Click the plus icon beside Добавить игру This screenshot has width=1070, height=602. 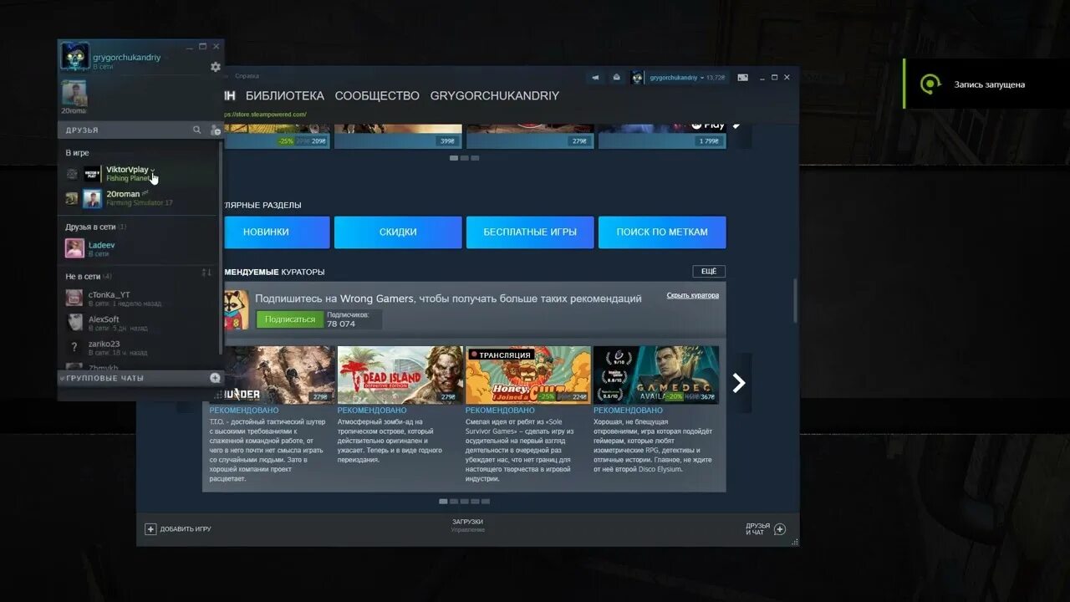pos(150,528)
